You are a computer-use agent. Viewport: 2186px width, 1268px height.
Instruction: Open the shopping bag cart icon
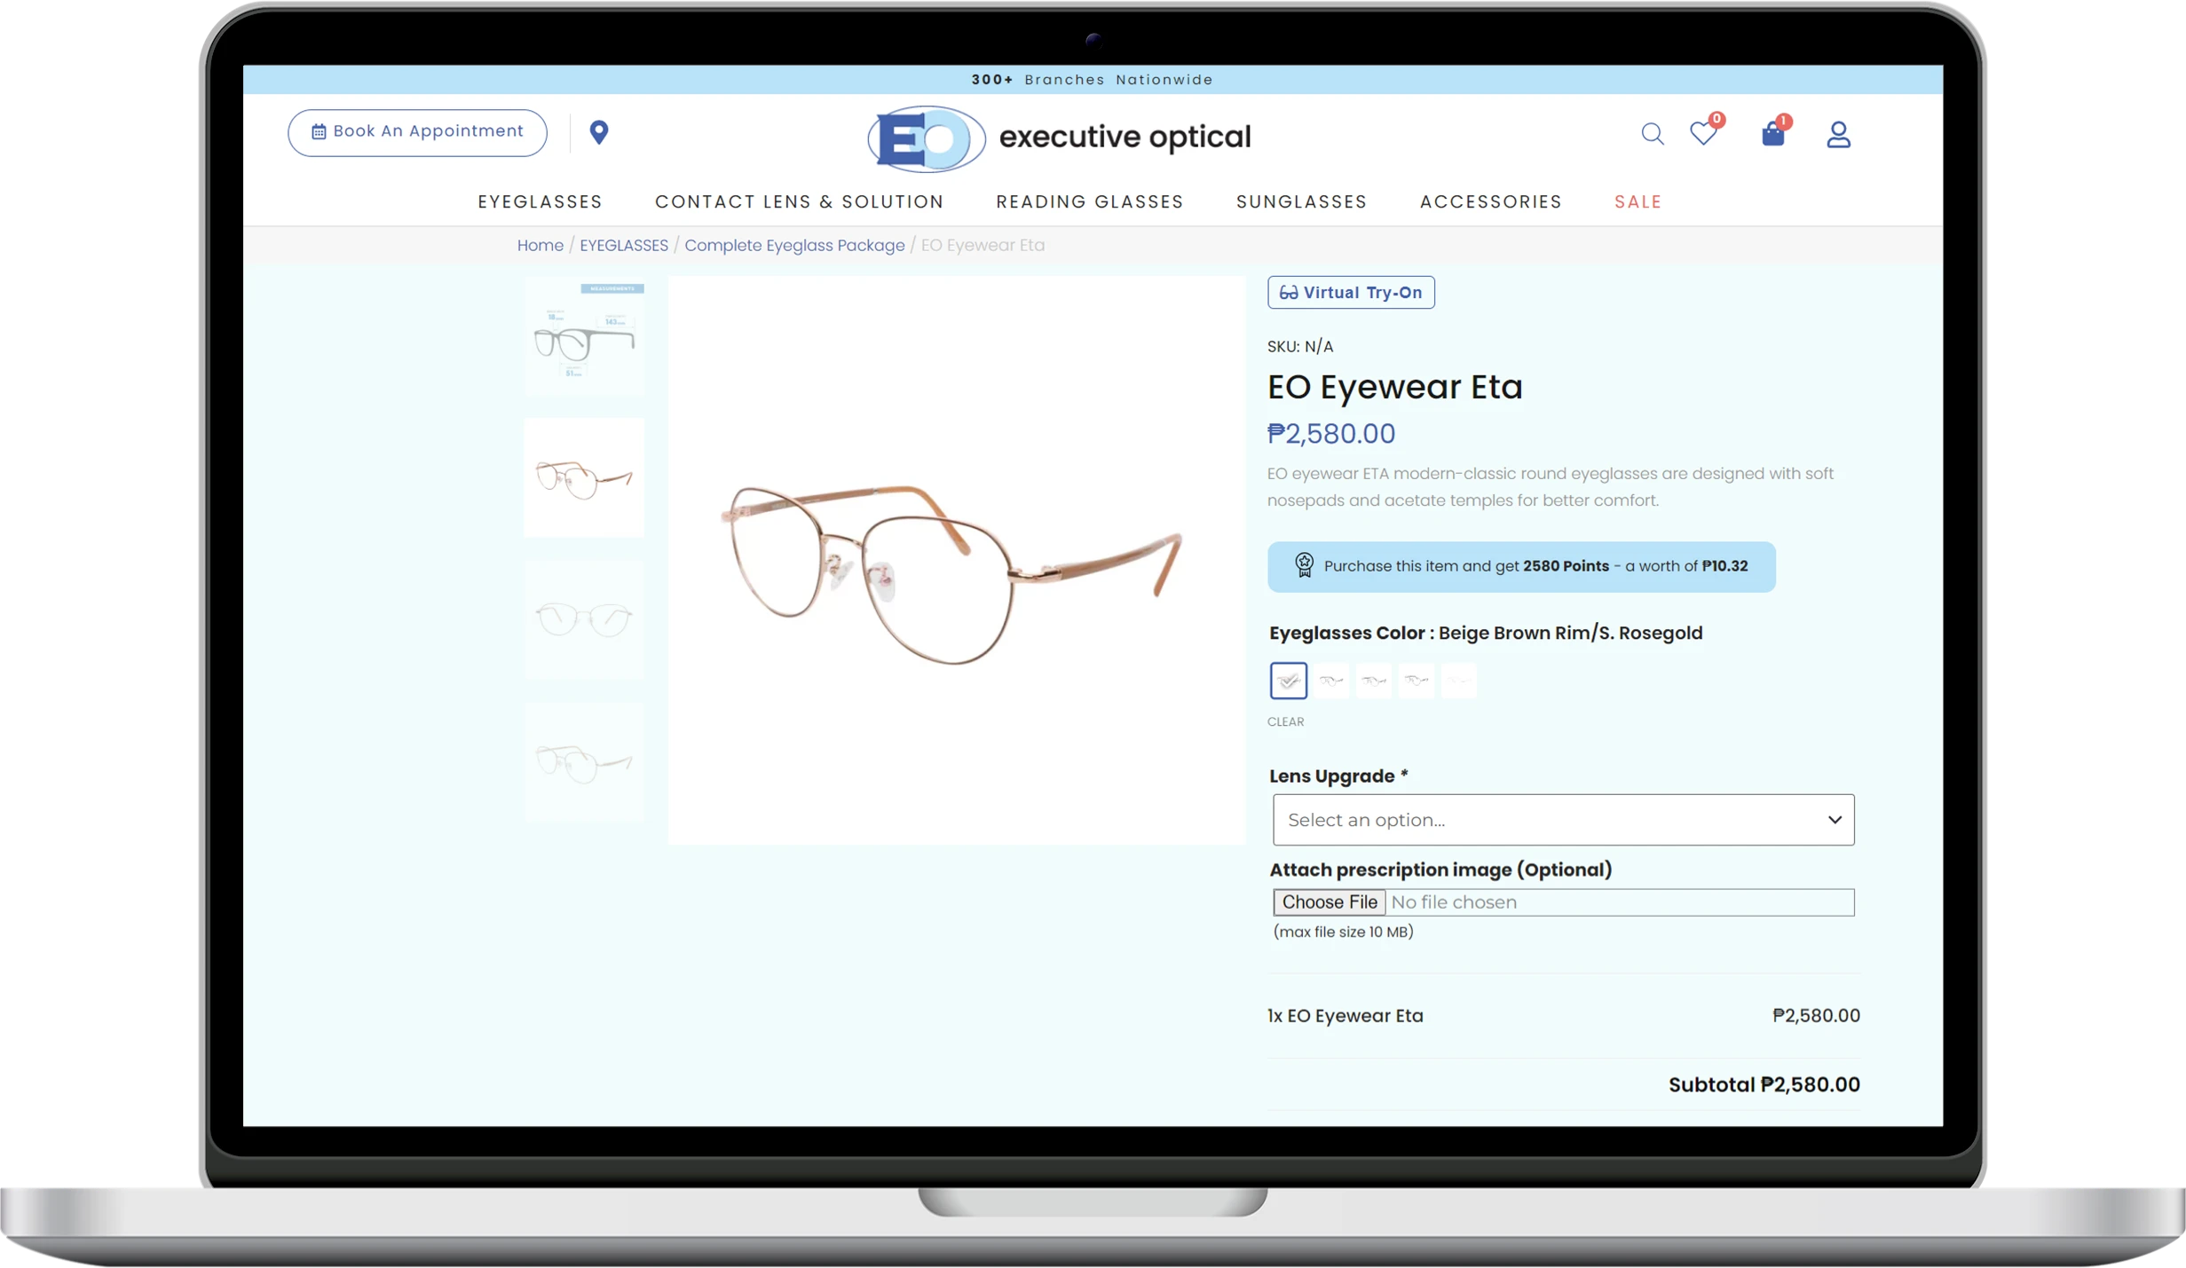1772,133
